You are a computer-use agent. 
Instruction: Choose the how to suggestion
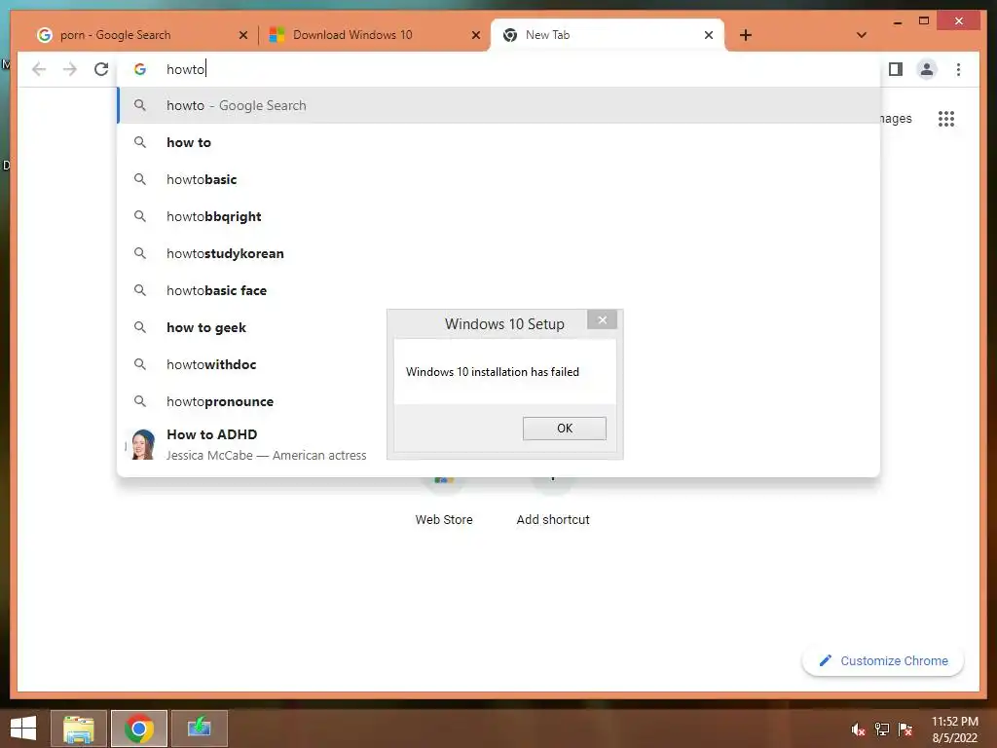click(499, 142)
